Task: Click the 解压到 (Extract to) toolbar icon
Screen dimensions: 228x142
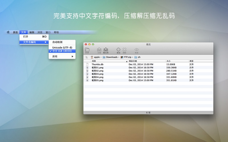Action: coord(106,50)
